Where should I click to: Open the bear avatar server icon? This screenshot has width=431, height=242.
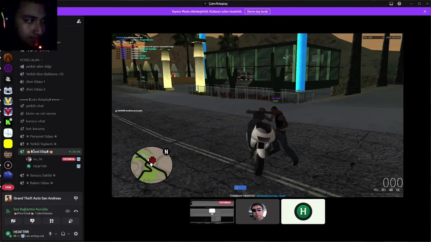coord(8,57)
